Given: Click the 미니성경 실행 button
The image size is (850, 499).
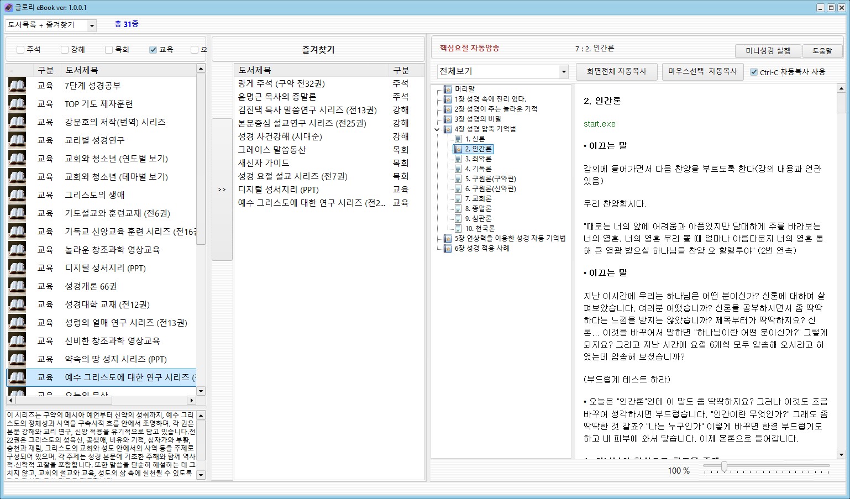Looking at the screenshot, I should point(768,51).
